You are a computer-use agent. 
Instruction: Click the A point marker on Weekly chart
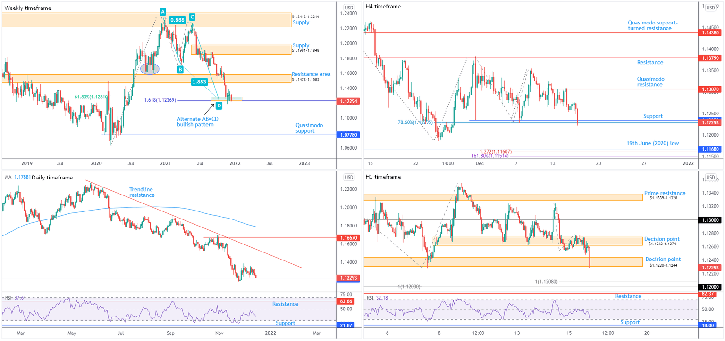(162, 11)
